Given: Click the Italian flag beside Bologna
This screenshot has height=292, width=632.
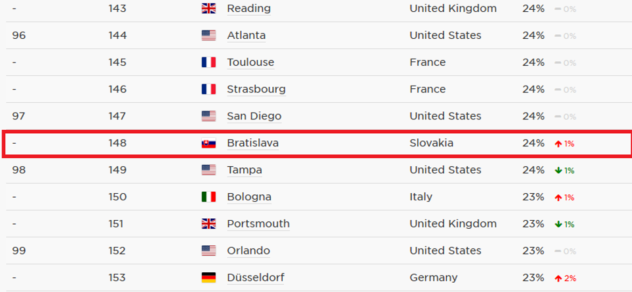Looking at the screenshot, I should click(x=208, y=197).
